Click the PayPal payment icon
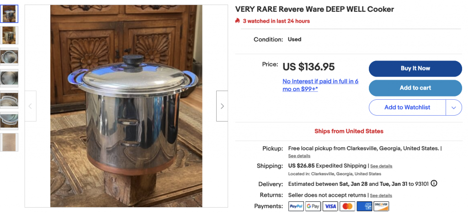468x214 pixels. [x=296, y=206]
